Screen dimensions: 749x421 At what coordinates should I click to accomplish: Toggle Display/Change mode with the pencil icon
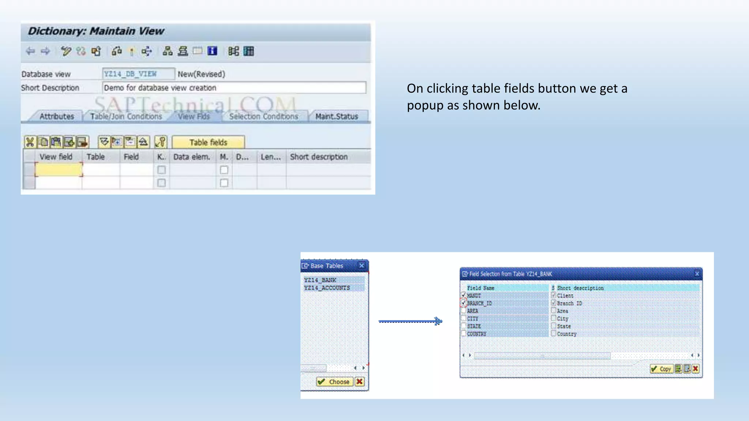(x=66, y=51)
